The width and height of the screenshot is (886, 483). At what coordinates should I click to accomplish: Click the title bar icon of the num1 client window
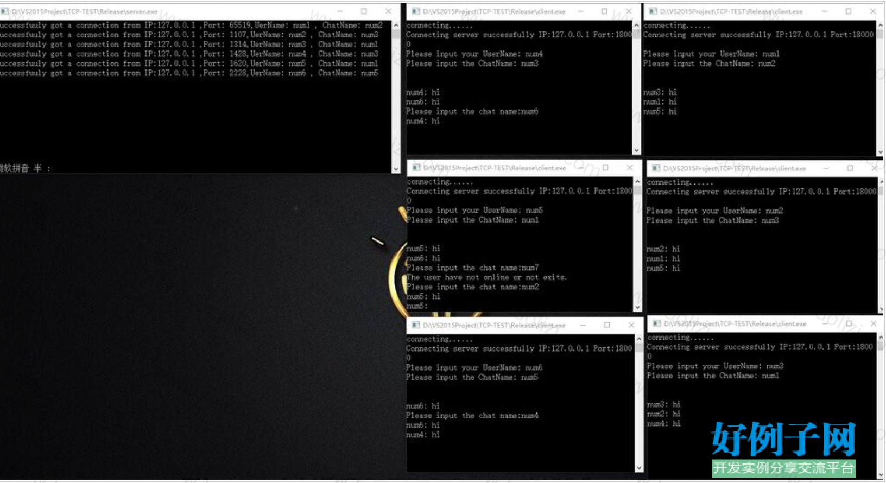click(653, 11)
